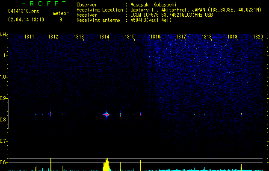Viewport: 269px width, 171px height.
Task: Click the date stamp 02.04.14 13:10
Action: tap(26, 20)
